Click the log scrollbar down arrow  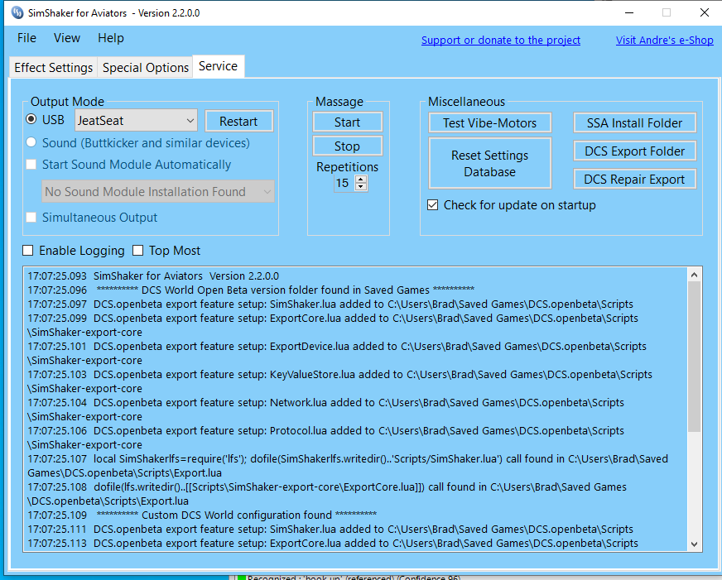[x=695, y=544]
